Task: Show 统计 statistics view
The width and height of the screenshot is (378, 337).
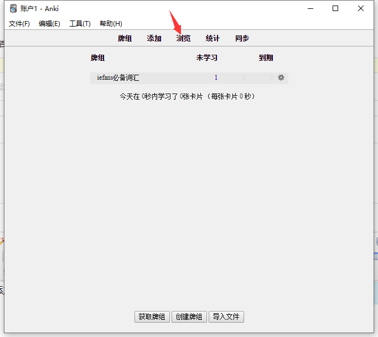Action: 213,39
